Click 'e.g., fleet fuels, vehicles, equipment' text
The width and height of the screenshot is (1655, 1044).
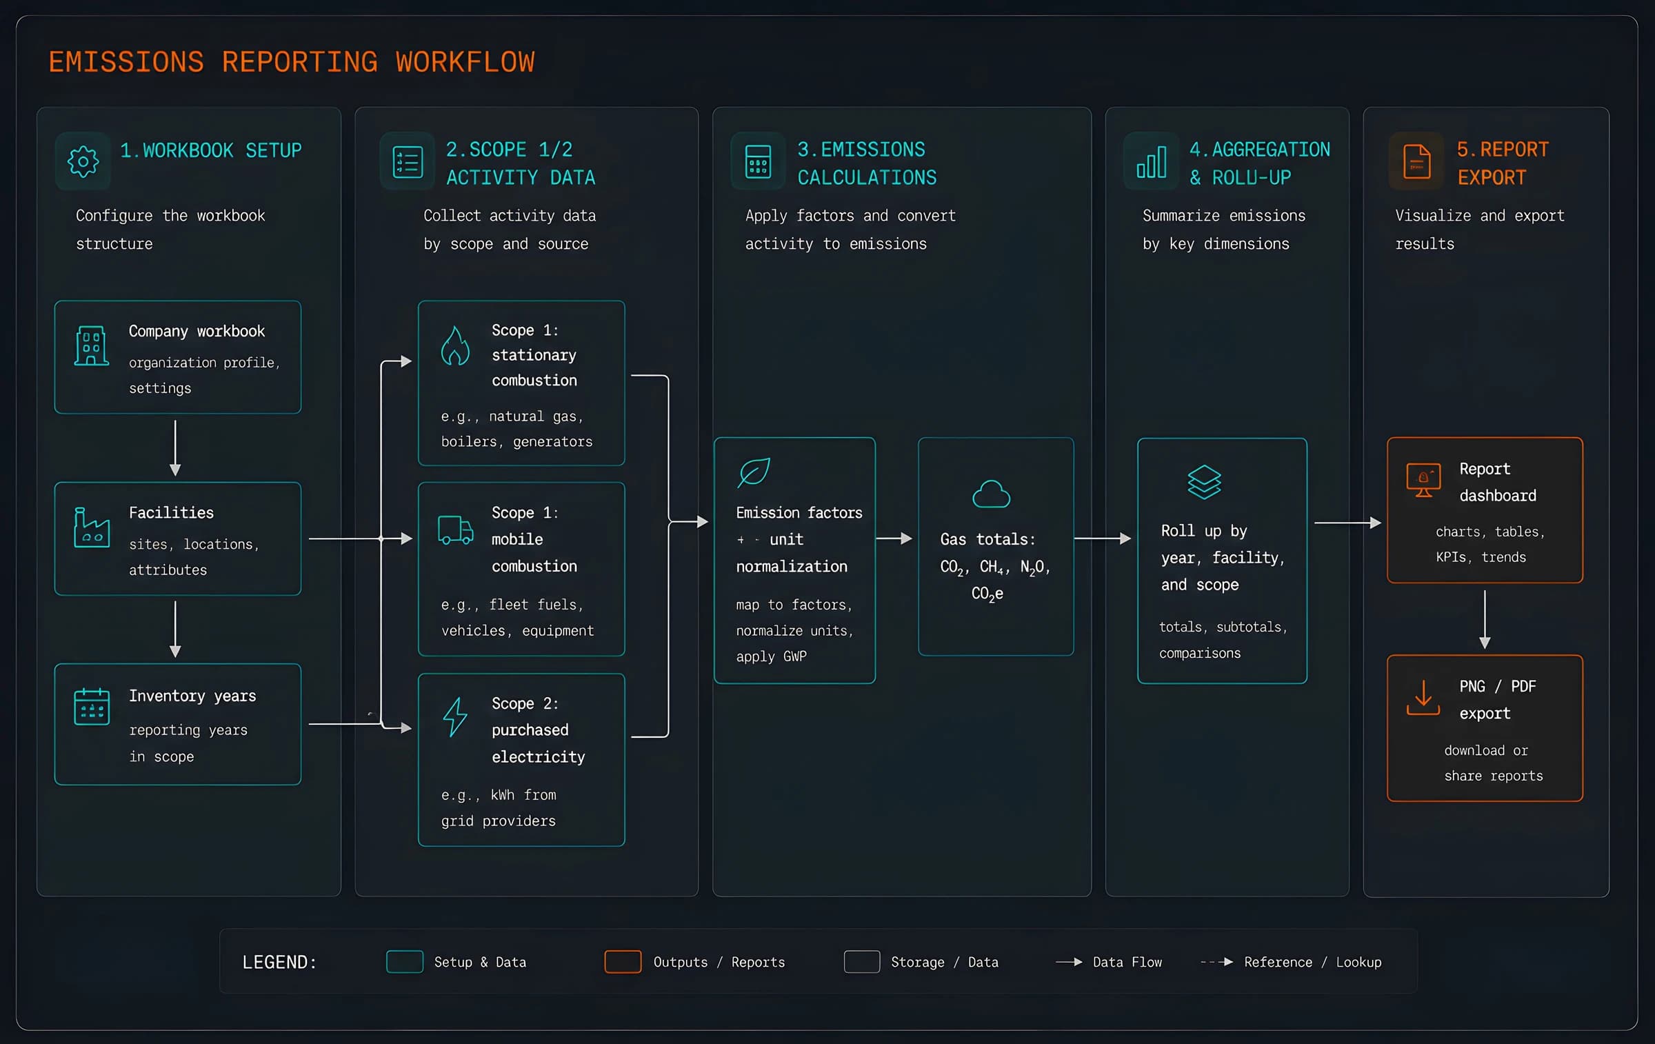point(517,618)
